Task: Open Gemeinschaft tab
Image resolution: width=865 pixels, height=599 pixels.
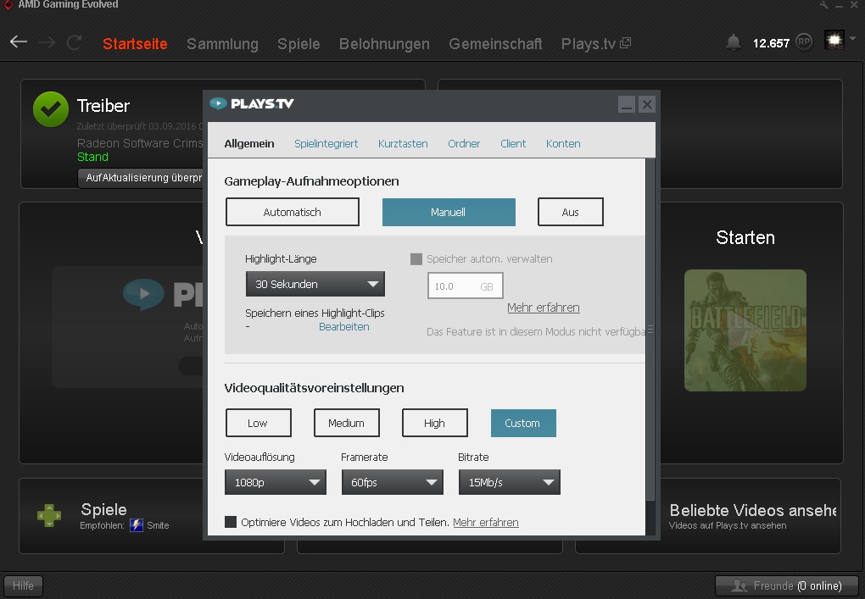Action: pos(495,43)
